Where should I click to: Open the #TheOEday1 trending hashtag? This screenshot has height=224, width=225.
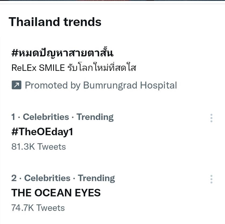coord(42,132)
